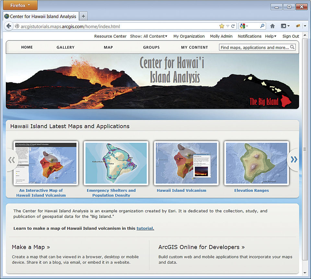Open the My Organization link
311x279 pixels.
tap(189, 36)
